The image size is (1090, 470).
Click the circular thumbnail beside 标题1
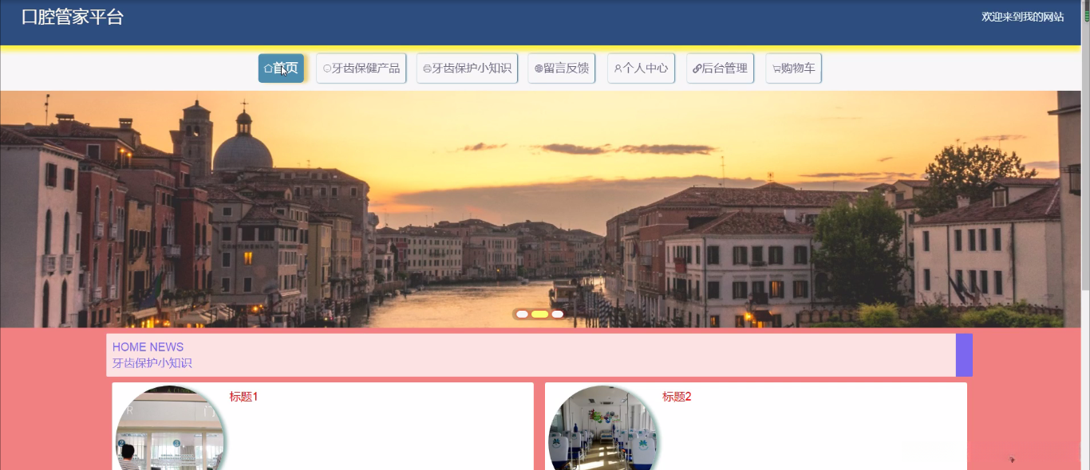tap(171, 429)
